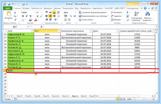161x104 pixels.
Task: Click the insert function fx icon
Action: (x=41, y=27)
